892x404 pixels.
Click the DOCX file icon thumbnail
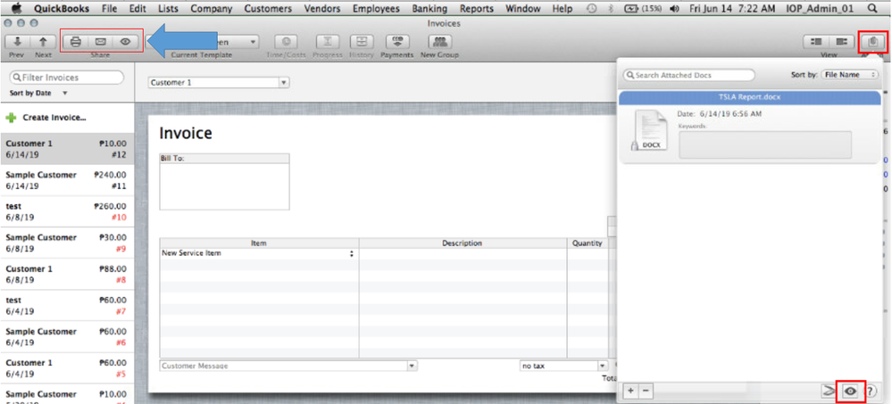pos(649,131)
